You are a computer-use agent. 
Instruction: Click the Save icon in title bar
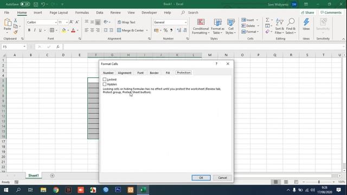[36, 4]
